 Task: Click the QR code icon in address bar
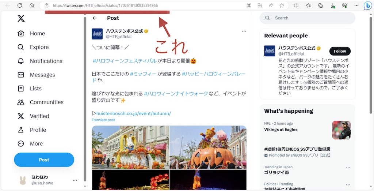pyautogui.click(x=249, y=5)
